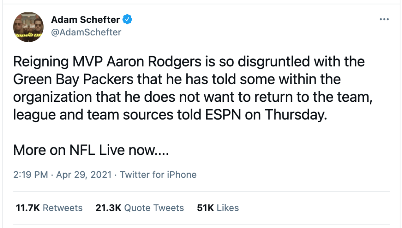The image size is (402, 228).
Task: Open the more options ellipsis menu
Action: tap(384, 20)
